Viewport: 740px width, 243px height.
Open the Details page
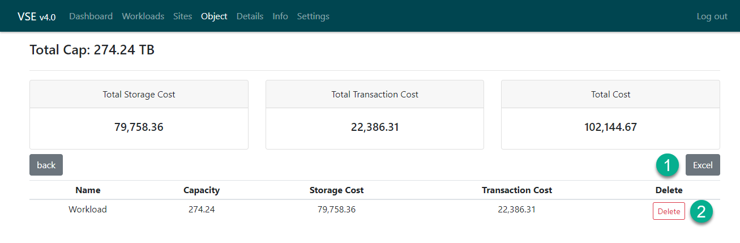tap(250, 16)
